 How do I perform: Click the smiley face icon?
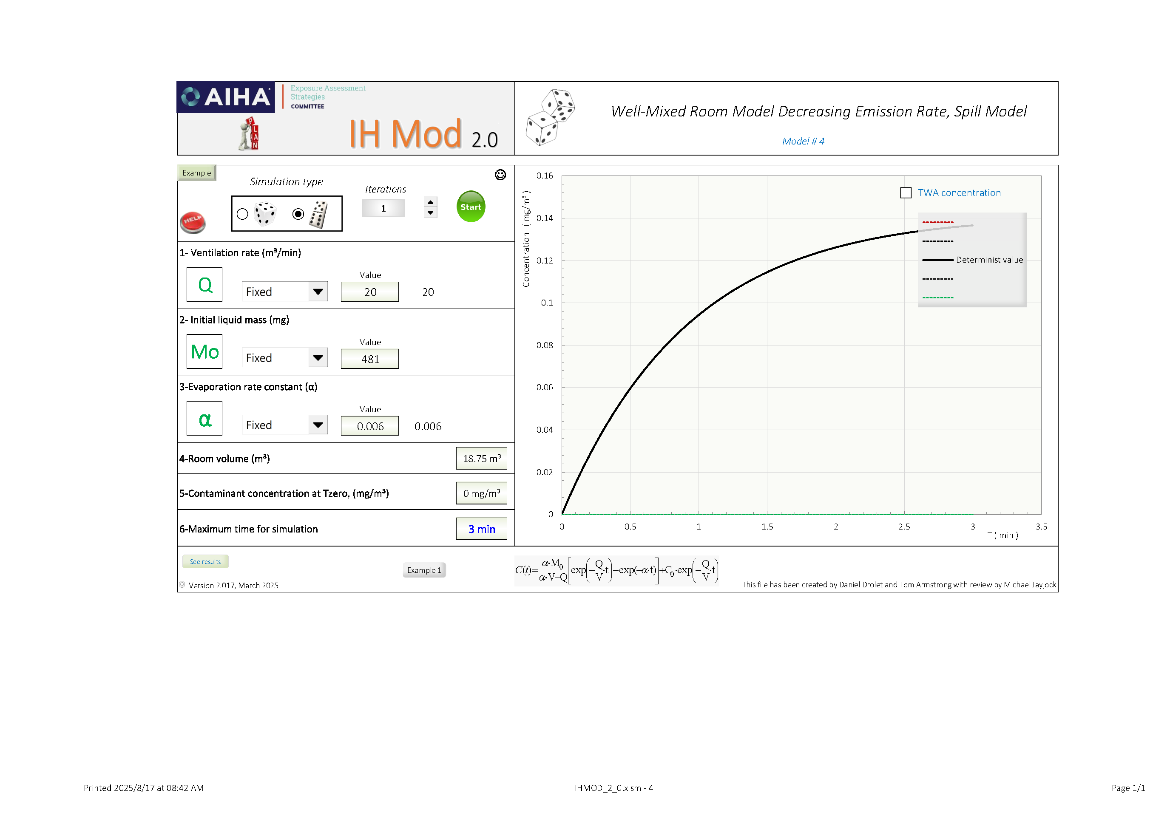500,175
